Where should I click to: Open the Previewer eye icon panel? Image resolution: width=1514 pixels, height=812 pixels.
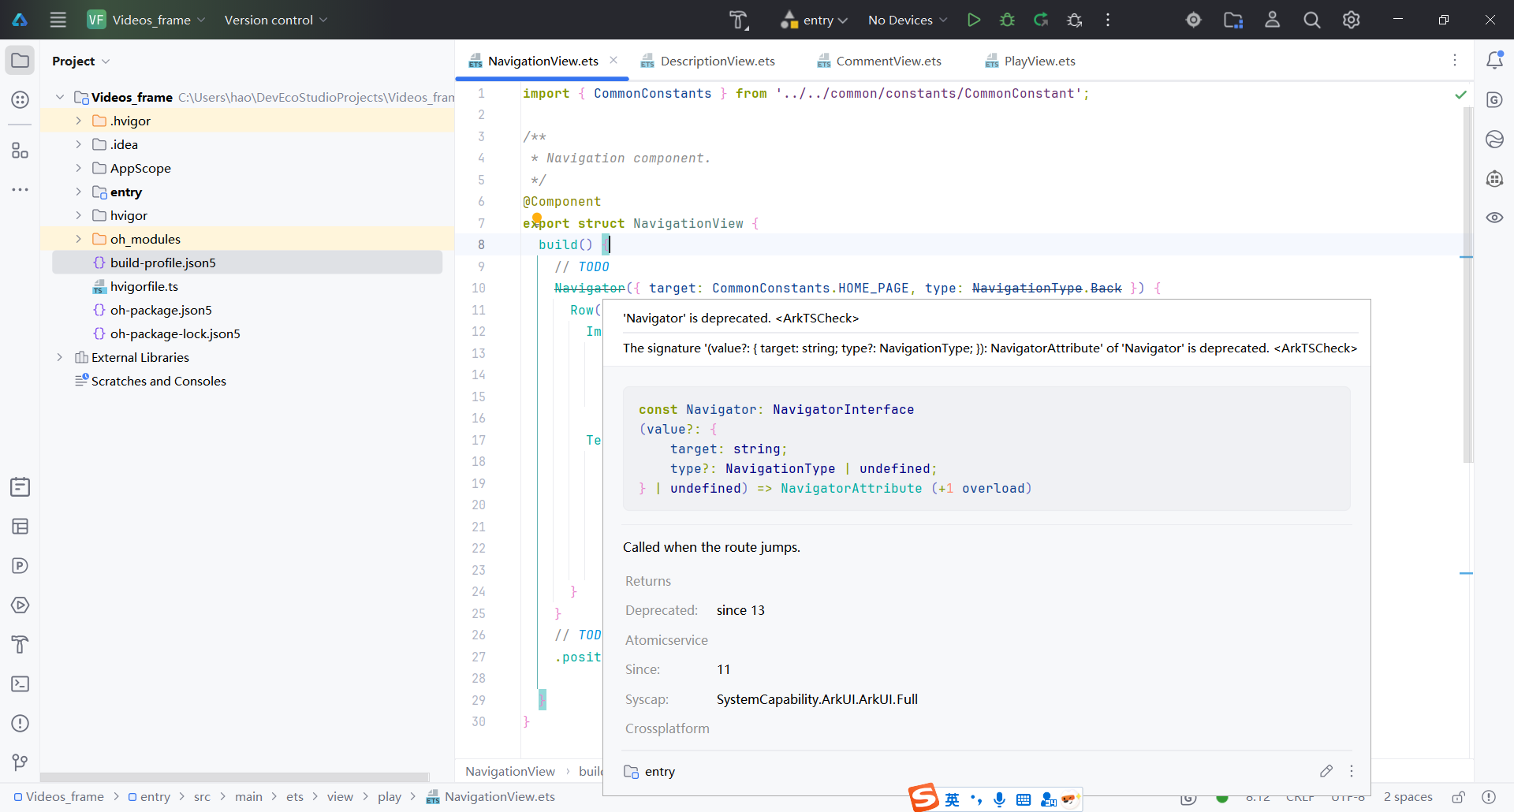pos(1494,218)
